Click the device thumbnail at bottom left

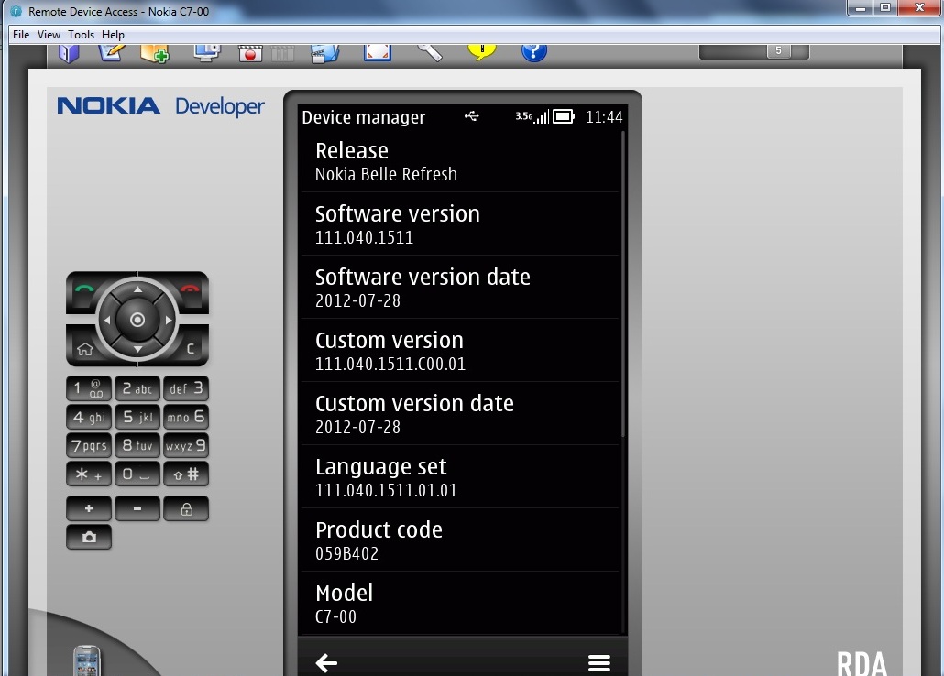pyautogui.click(x=87, y=661)
